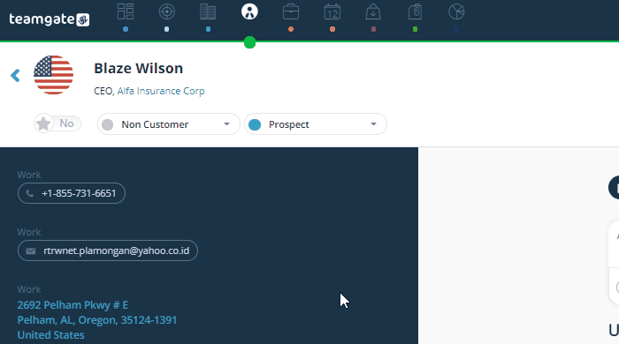619x344 pixels.
Task: Open the Prospect stage dropdown
Action: tap(316, 124)
